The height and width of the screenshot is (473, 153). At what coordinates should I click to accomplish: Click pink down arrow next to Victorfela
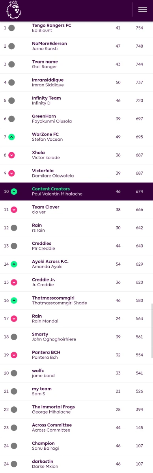coord(12,173)
